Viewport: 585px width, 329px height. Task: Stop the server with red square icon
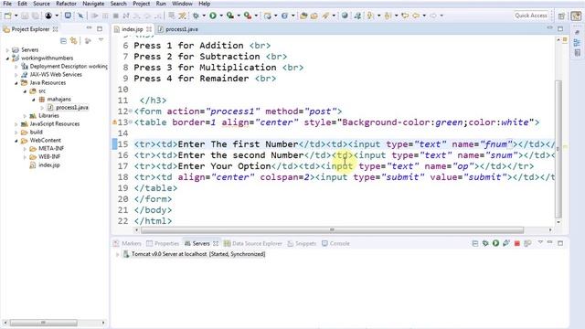516,243
